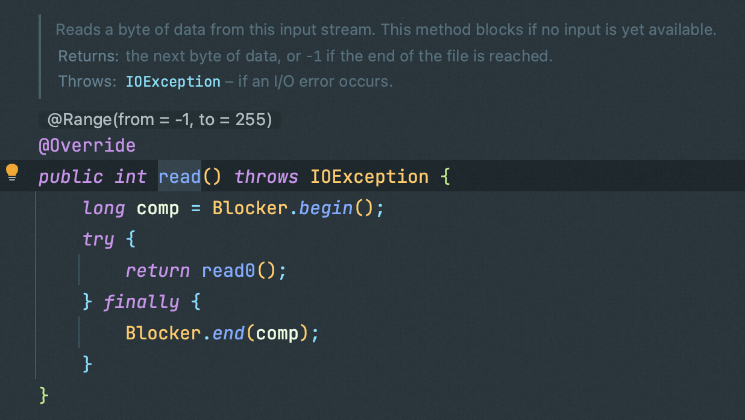Click the @Override annotation
Viewport: 745px width, 420px height.
(x=87, y=146)
